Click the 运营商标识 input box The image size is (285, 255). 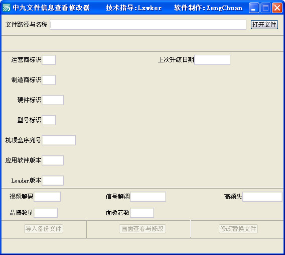[x=49, y=60]
